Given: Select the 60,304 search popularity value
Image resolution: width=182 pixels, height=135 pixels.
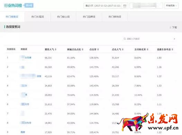Looking at the screenshot, I should pos(48,67).
